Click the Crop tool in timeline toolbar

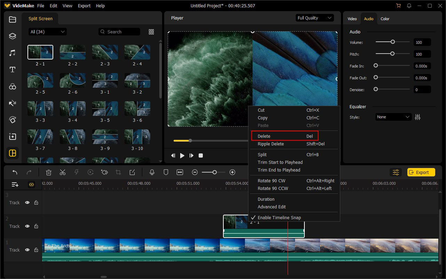point(118,172)
